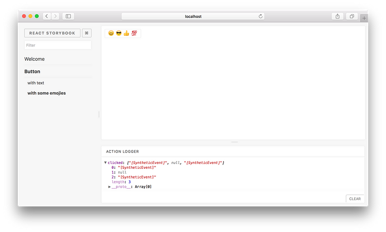Show all tabs with the tab overview icon
386x232 pixels.
(352, 16)
